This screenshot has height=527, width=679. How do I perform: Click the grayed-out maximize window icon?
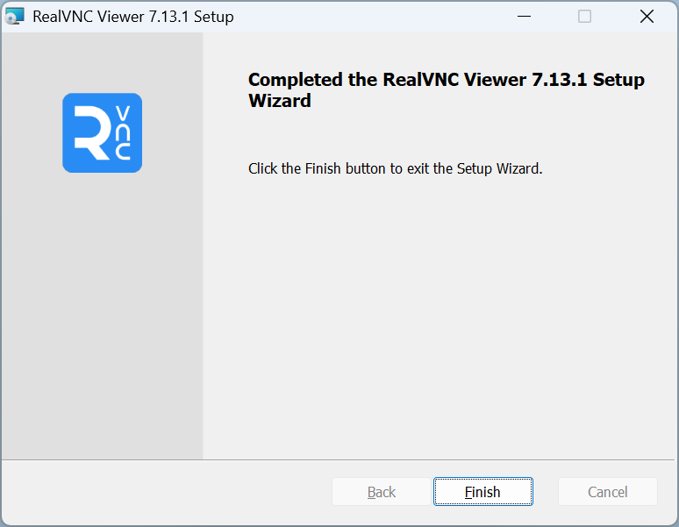click(584, 17)
